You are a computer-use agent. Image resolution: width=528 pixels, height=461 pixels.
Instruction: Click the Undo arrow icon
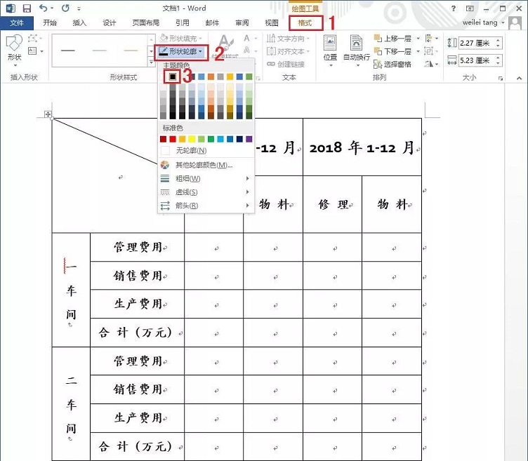44,8
